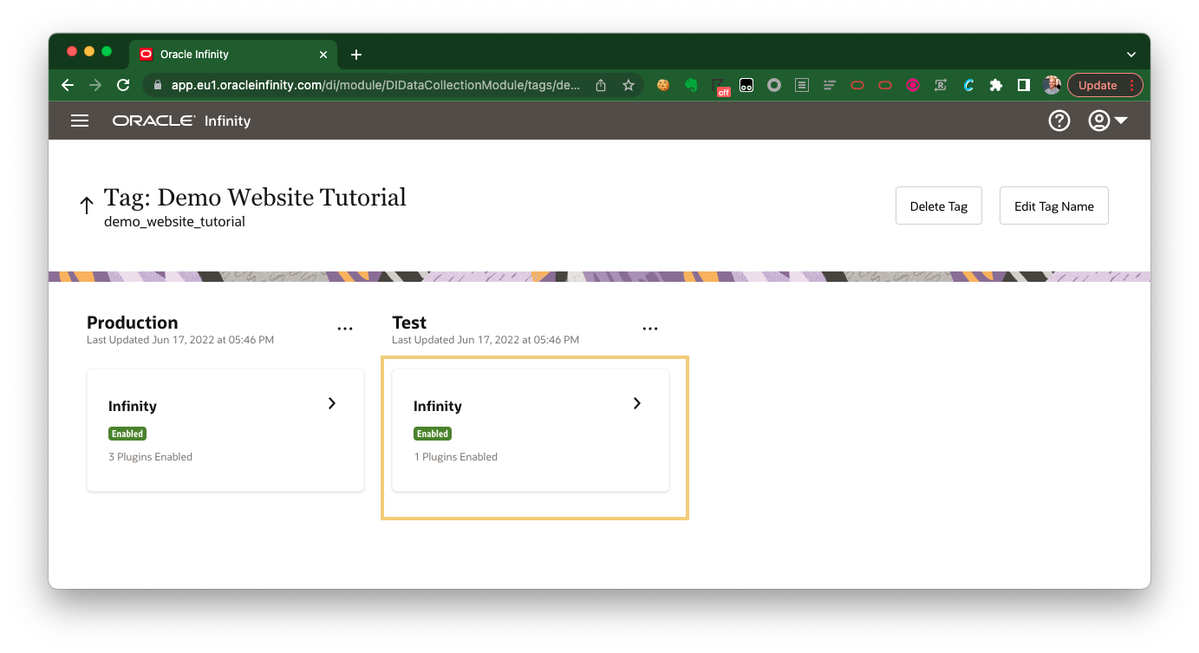Go back using the up arrow beside Tag title
Image resolution: width=1199 pixels, height=653 pixels.
pyautogui.click(x=86, y=206)
